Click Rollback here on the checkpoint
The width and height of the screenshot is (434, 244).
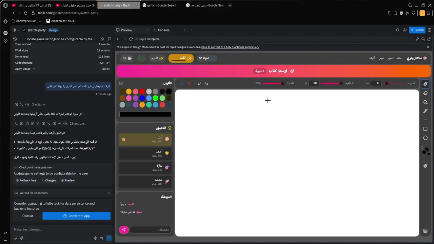pos(26,180)
